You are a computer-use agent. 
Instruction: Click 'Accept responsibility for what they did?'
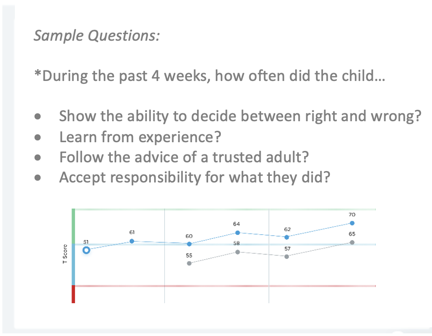coord(195,178)
